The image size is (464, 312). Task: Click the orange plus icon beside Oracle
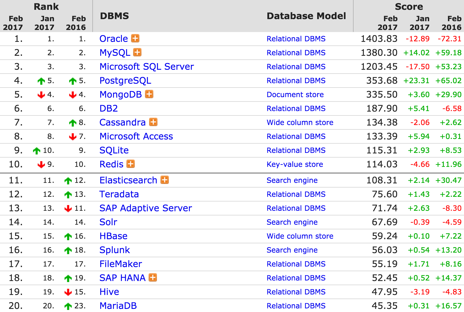tap(135, 38)
